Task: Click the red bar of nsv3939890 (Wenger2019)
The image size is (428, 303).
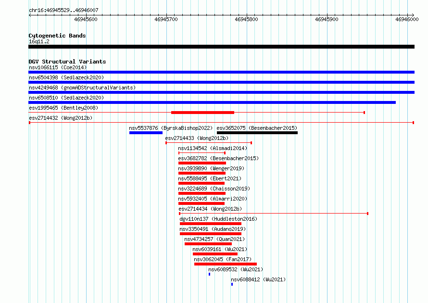Action: click(201, 173)
